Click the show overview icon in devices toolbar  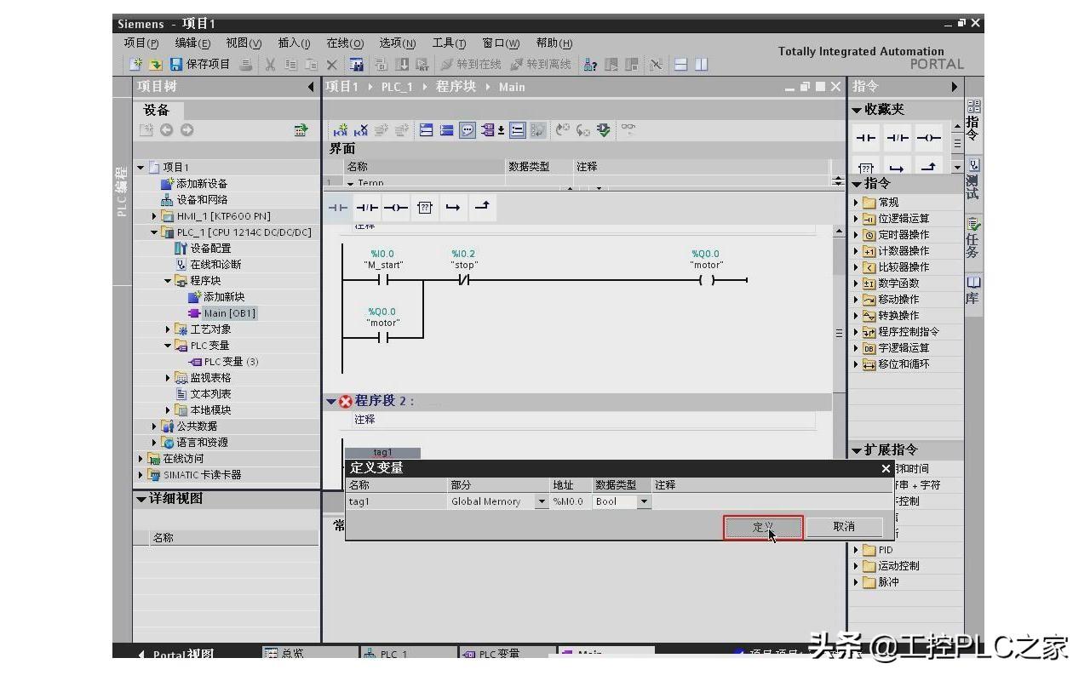click(x=301, y=130)
